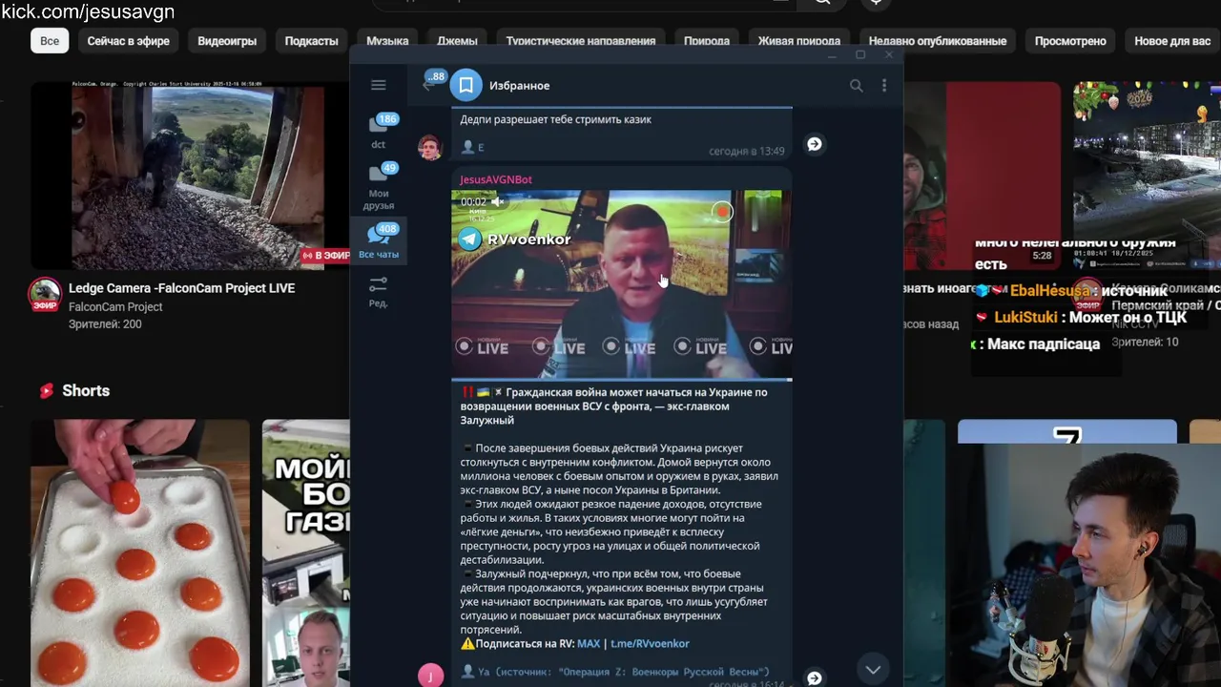Viewport: 1221px width, 687px height.
Task: Open the МОЙ БО ГАЗ Shorts thumbnail
Action: coord(306,553)
